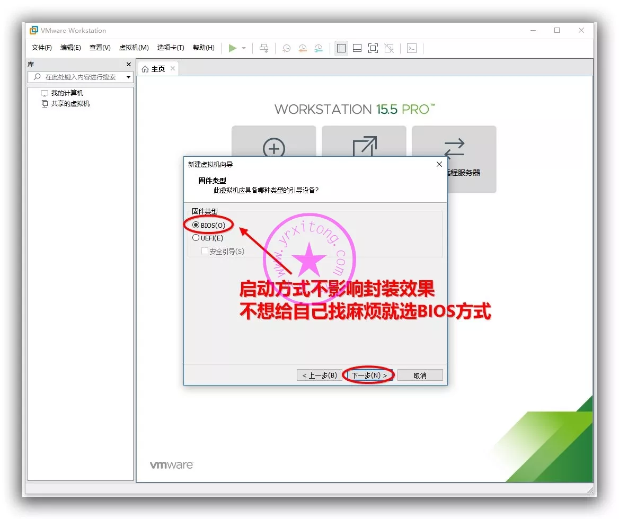Open the snapshot manager icon
Image resolution: width=619 pixels, height=519 pixels.
click(319, 48)
